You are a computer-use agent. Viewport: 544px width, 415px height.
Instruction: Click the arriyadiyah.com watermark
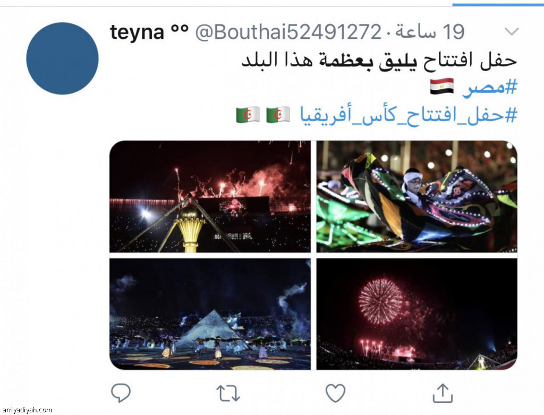[27, 410]
